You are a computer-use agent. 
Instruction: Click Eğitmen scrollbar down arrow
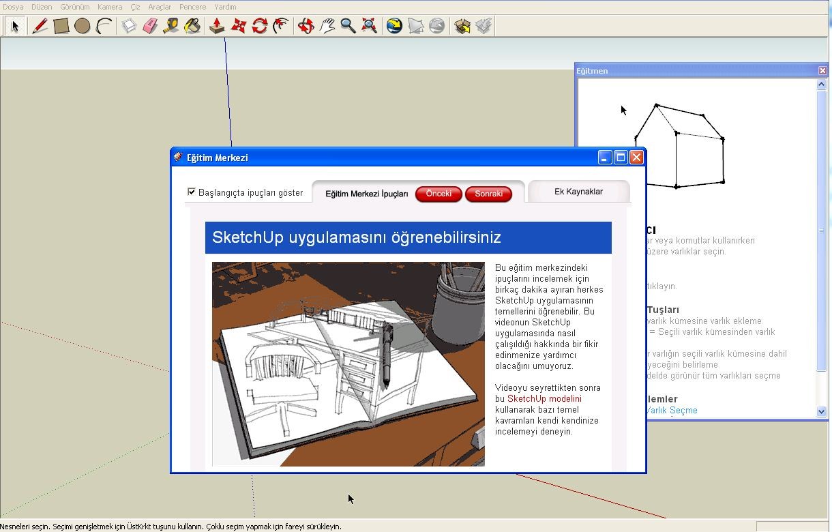coord(822,411)
